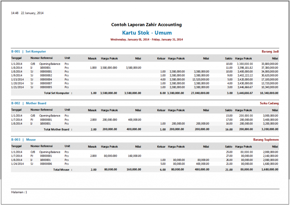290x205 pixels.
Task: Click the 14:48 print timestamp
Action: tap(27, 13)
